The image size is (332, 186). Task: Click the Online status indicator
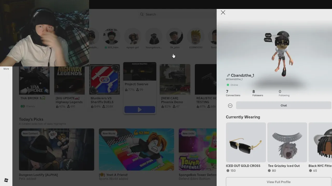click(232, 85)
